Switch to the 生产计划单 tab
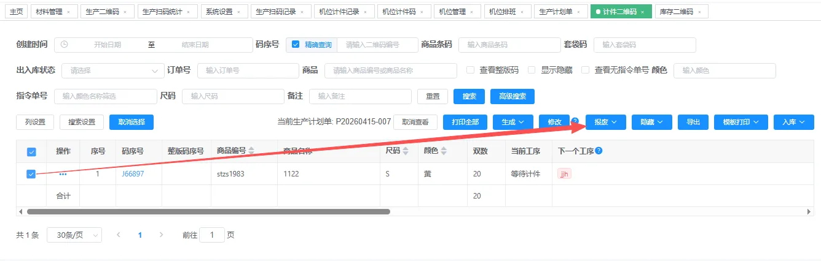 (x=559, y=12)
